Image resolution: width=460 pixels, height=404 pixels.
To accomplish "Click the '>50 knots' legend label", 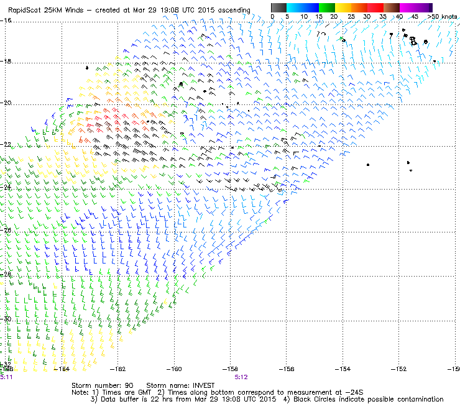I will coord(442,17).
